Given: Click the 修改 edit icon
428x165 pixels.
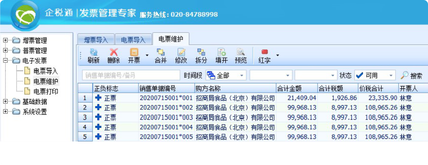Looking at the screenshot, I should (x=181, y=52).
